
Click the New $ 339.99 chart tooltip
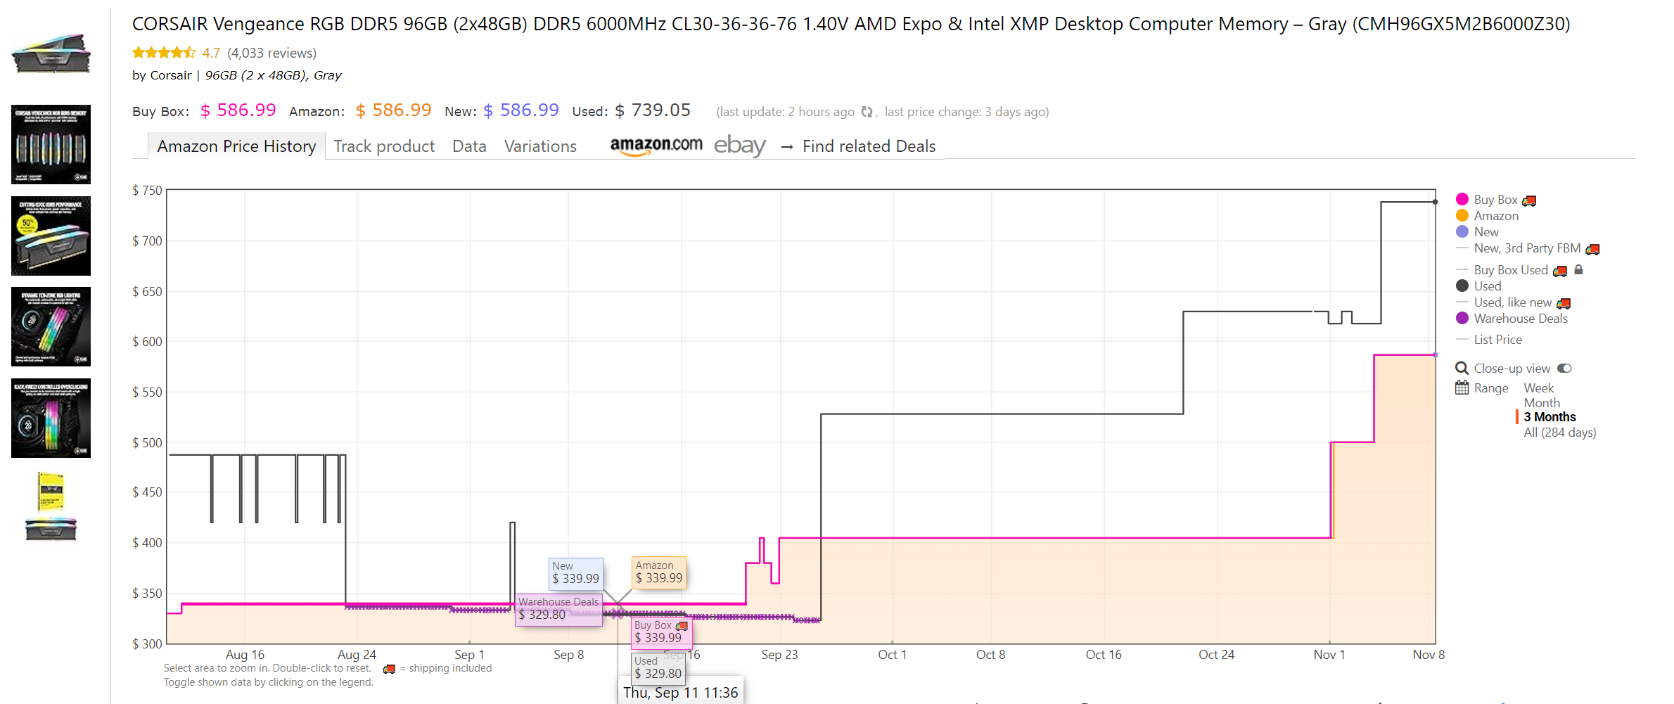(x=575, y=572)
